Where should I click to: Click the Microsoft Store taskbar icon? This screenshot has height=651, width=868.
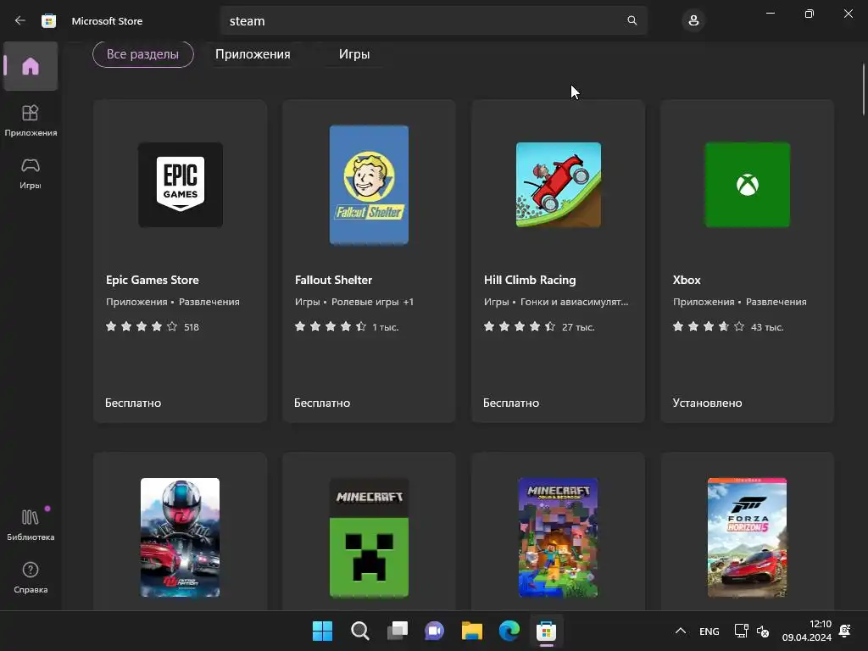pos(546,631)
